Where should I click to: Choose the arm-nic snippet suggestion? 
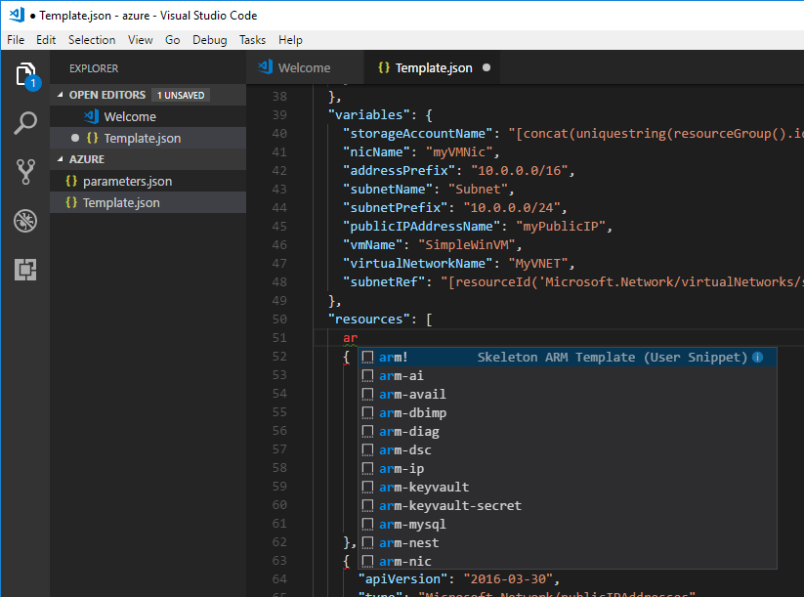[568, 561]
